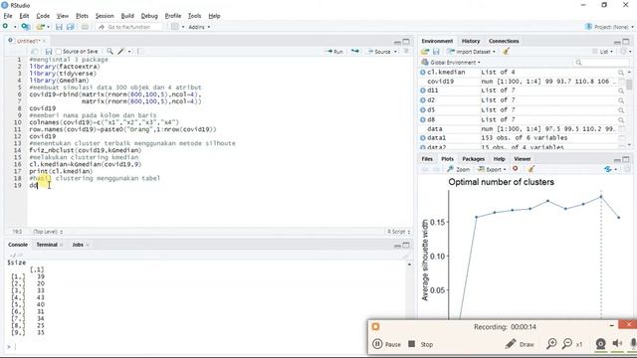Open code tools magic wand

coord(121,51)
